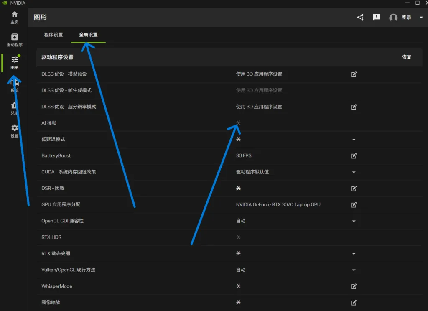
Task: Switch to the 程序设置 tab
Action: tap(53, 35)
